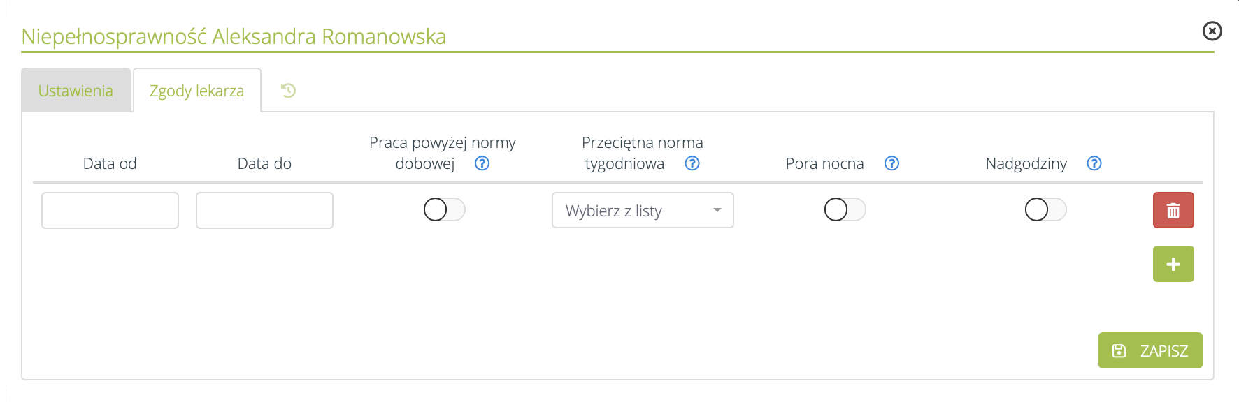Show the Pora nocna help tooltip
1239x402 pixels.
[x=891, y=163]
